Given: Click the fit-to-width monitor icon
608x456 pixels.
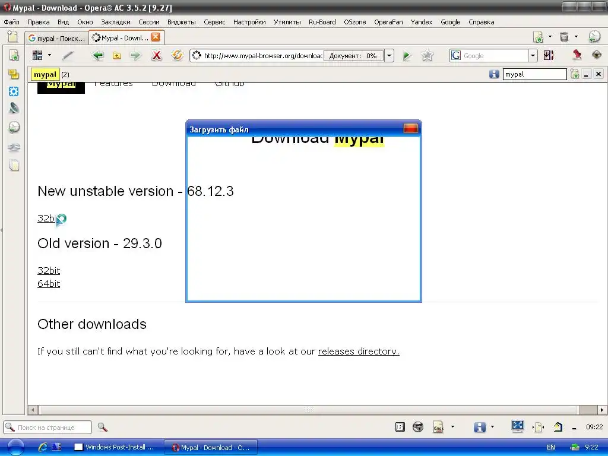Looking at the screenshot, I should tap(517, 426).
